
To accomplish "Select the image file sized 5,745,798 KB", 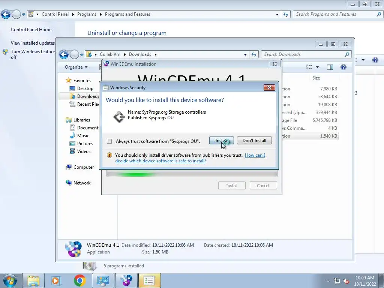I will [x=310, y=120].
